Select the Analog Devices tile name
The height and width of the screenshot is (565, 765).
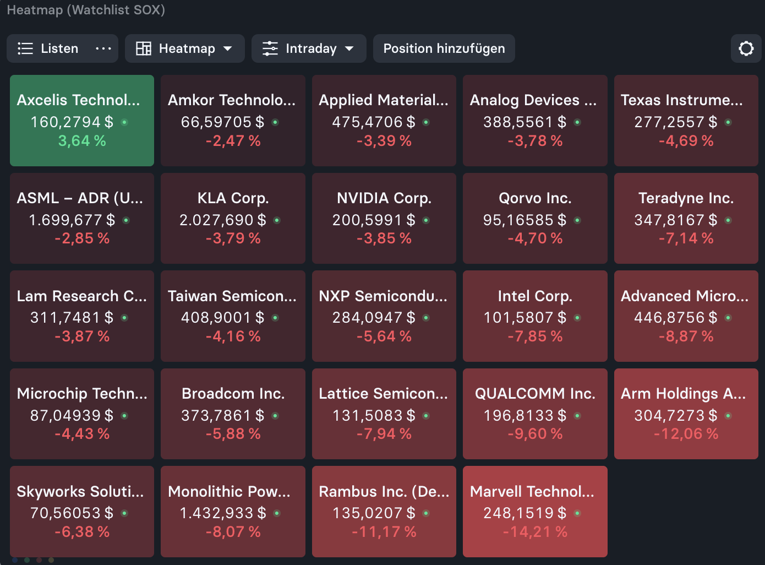coord(533,100)
